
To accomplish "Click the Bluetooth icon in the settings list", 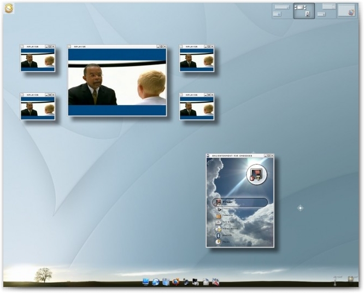I will (218, 235).
